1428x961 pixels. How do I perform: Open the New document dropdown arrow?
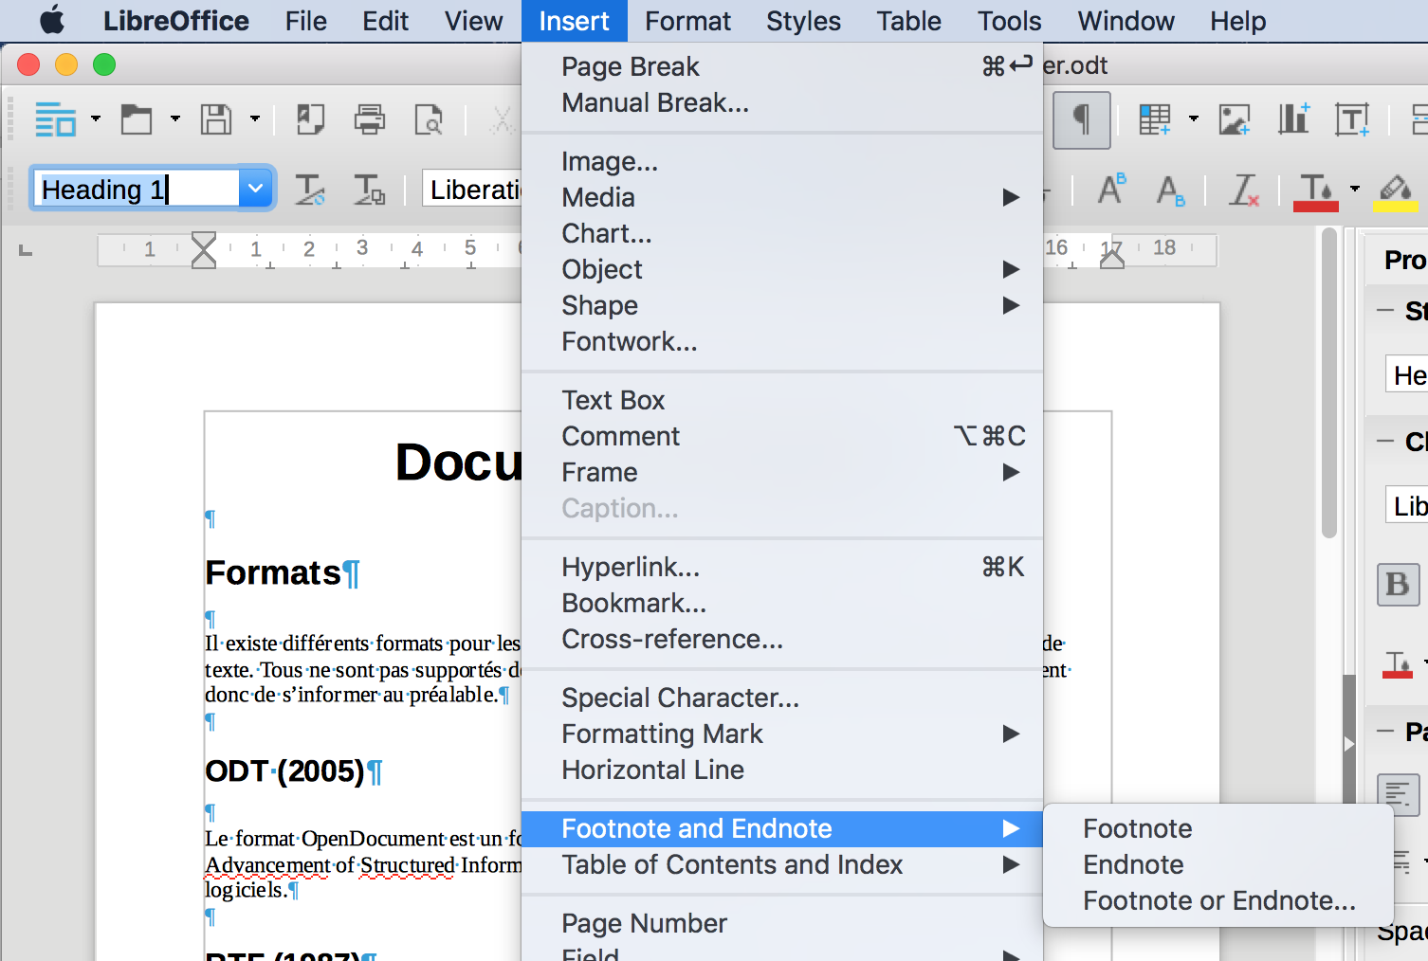[x=96, y=119]
